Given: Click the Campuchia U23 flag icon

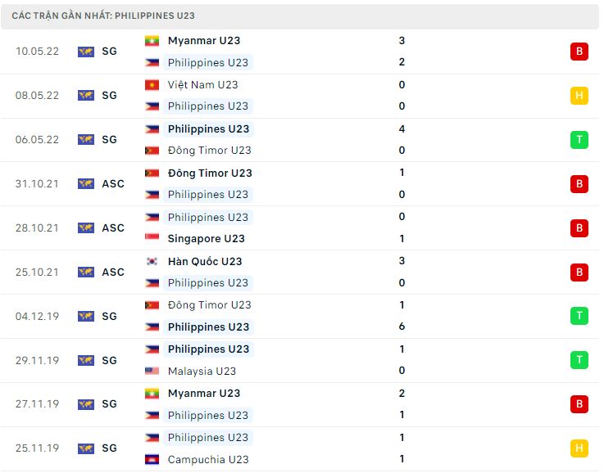Looking at the screenshot, I should pyautogui.click(x=152, y=459).
